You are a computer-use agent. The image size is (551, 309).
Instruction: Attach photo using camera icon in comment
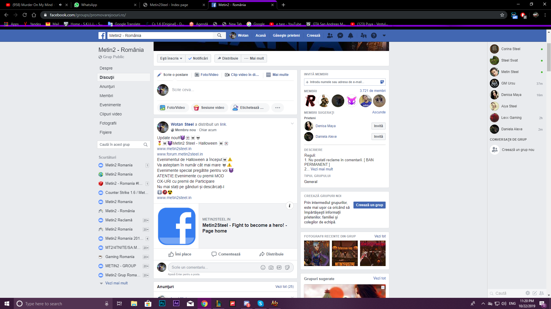point(271,267)
